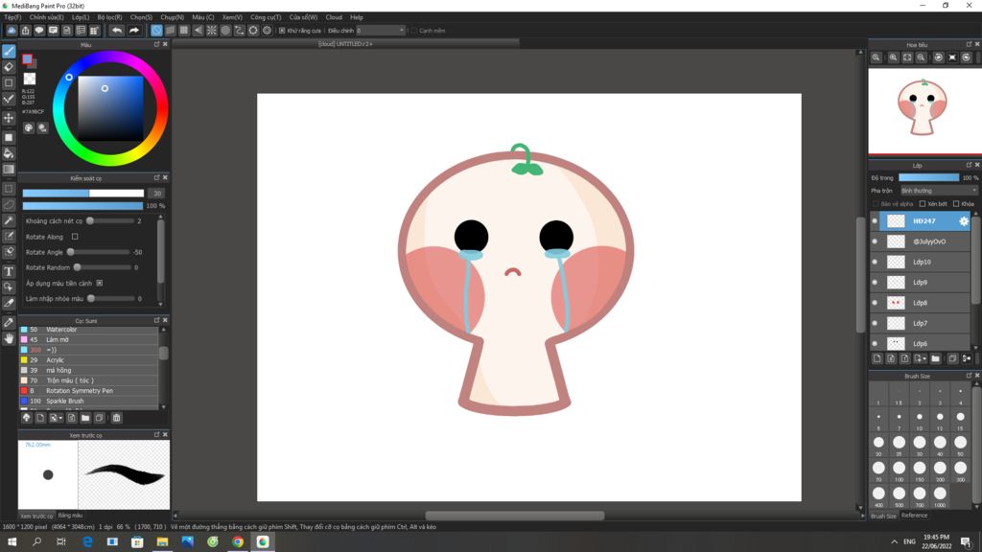Screen dimensions: 982x552
Task: Delete the brush with trash icon
Action: [116, 418]
